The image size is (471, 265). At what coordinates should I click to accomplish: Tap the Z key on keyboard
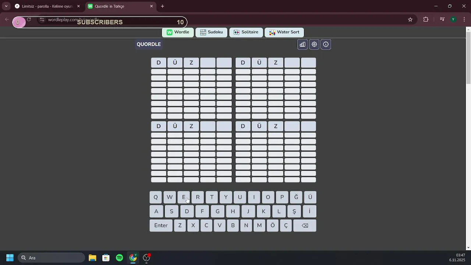click(180, 226)
